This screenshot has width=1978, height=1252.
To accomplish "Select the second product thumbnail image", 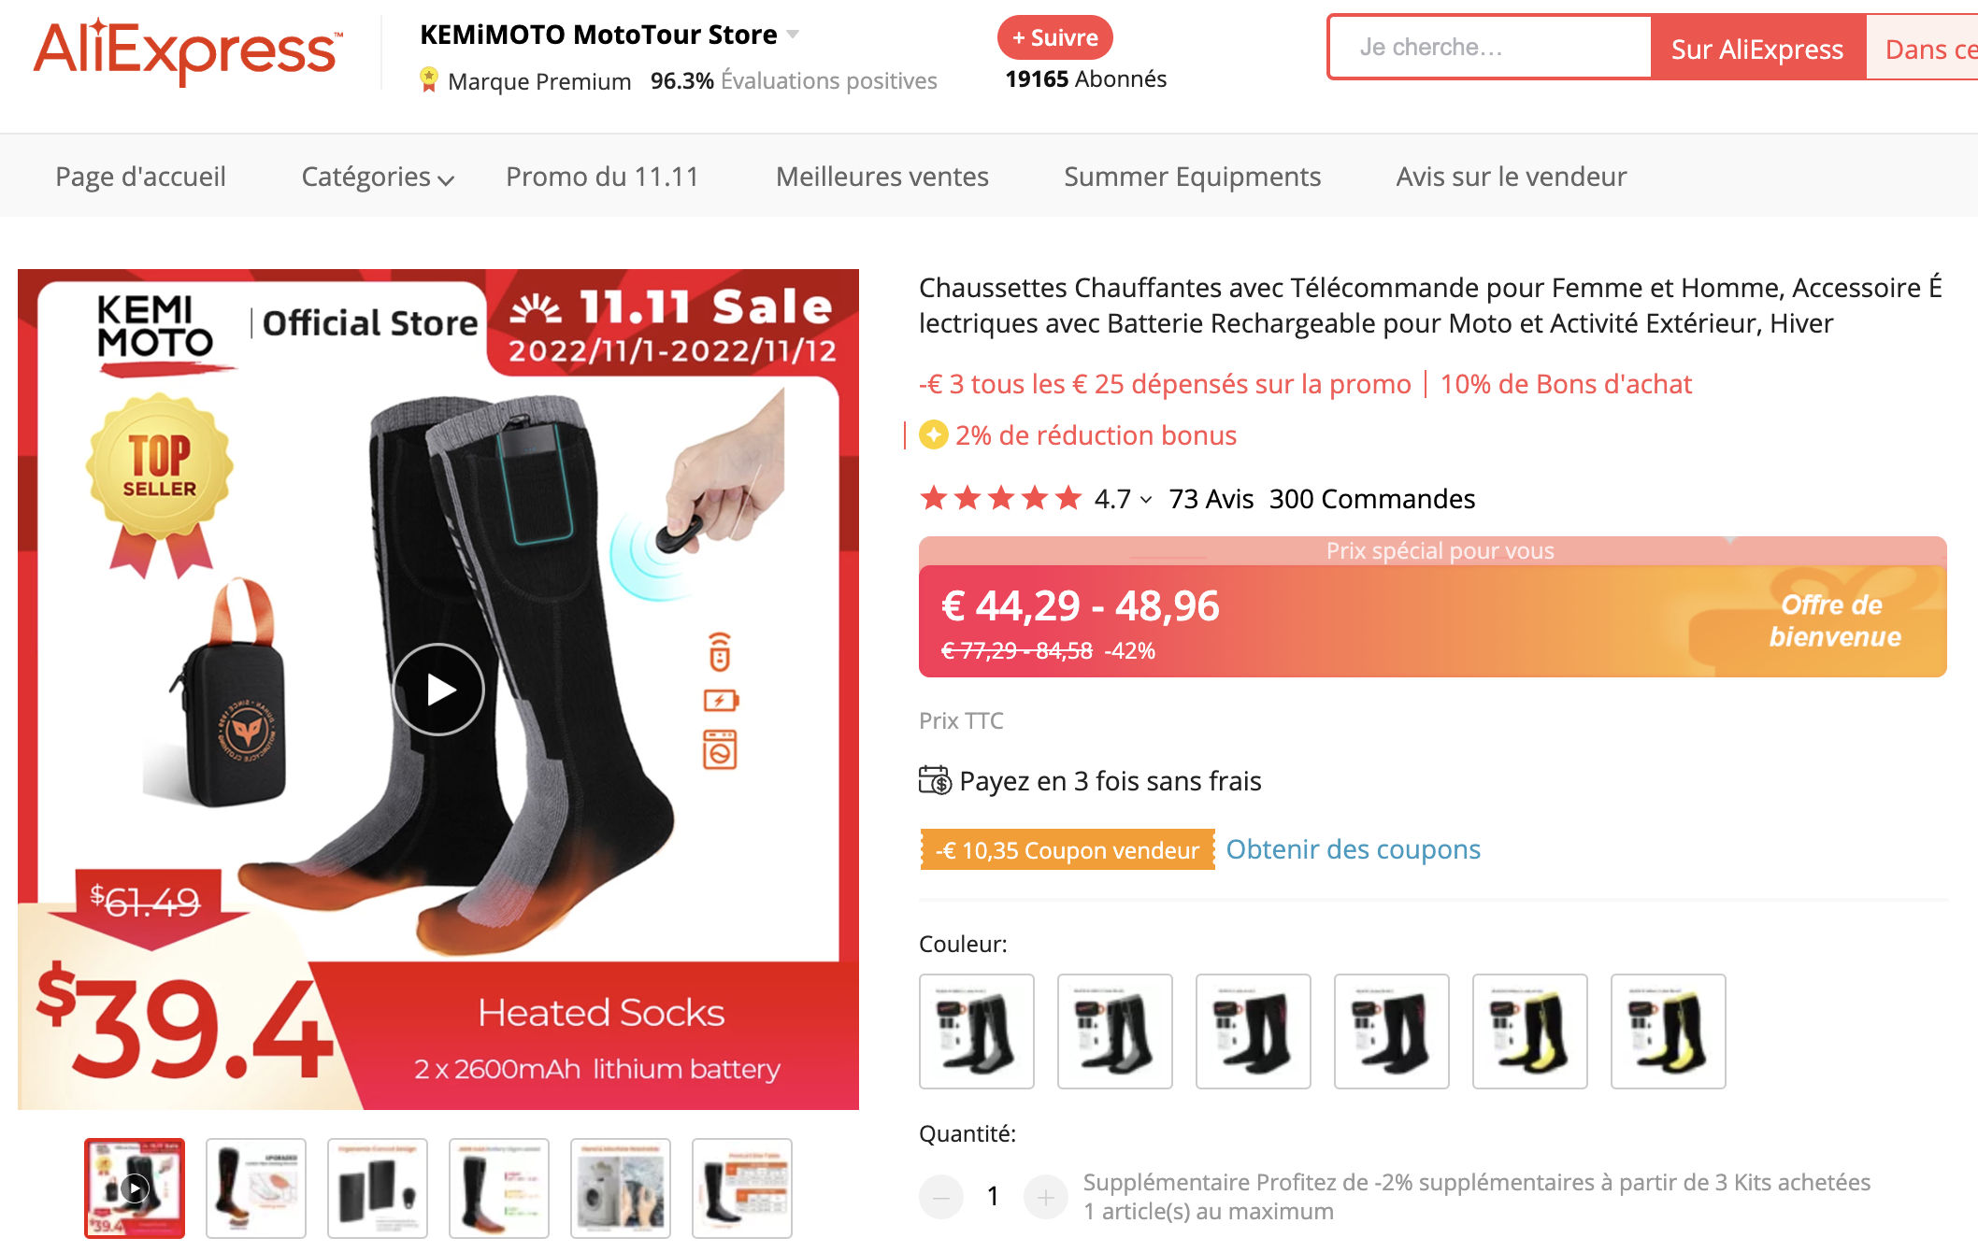I will click(256, 1188).
